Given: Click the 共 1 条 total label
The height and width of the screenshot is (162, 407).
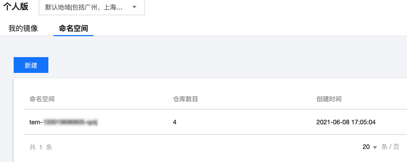Looking at the screenshot, I should (41, 147).
